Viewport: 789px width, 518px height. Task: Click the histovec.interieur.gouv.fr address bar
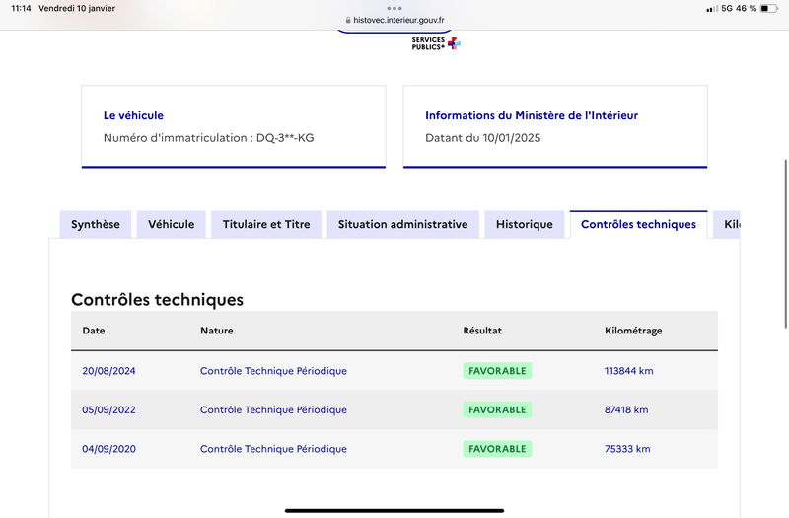394,20
